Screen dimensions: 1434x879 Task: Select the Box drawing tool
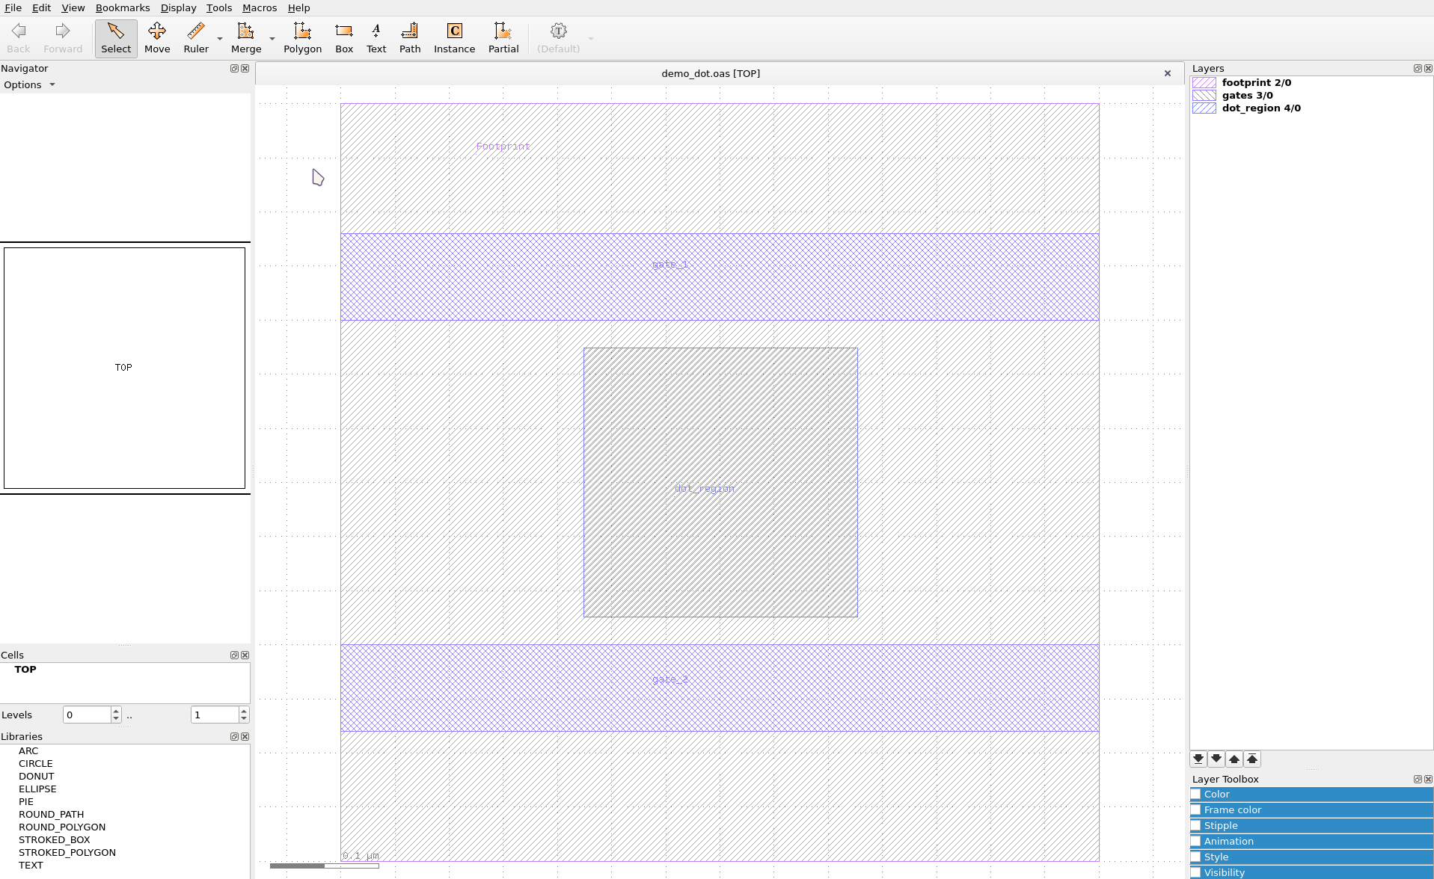pos(343,37)
